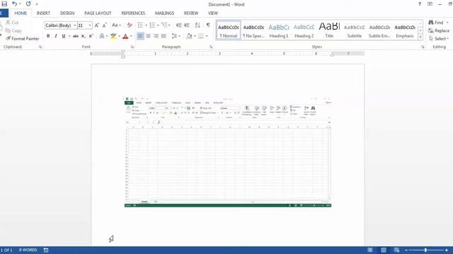This screenshot has width=453, height=254.
Task: Open the Font dialog launcher
Action: coord(132,47)
